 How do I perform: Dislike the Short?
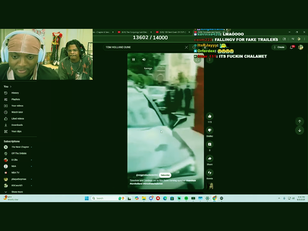[x=209, y=130]
